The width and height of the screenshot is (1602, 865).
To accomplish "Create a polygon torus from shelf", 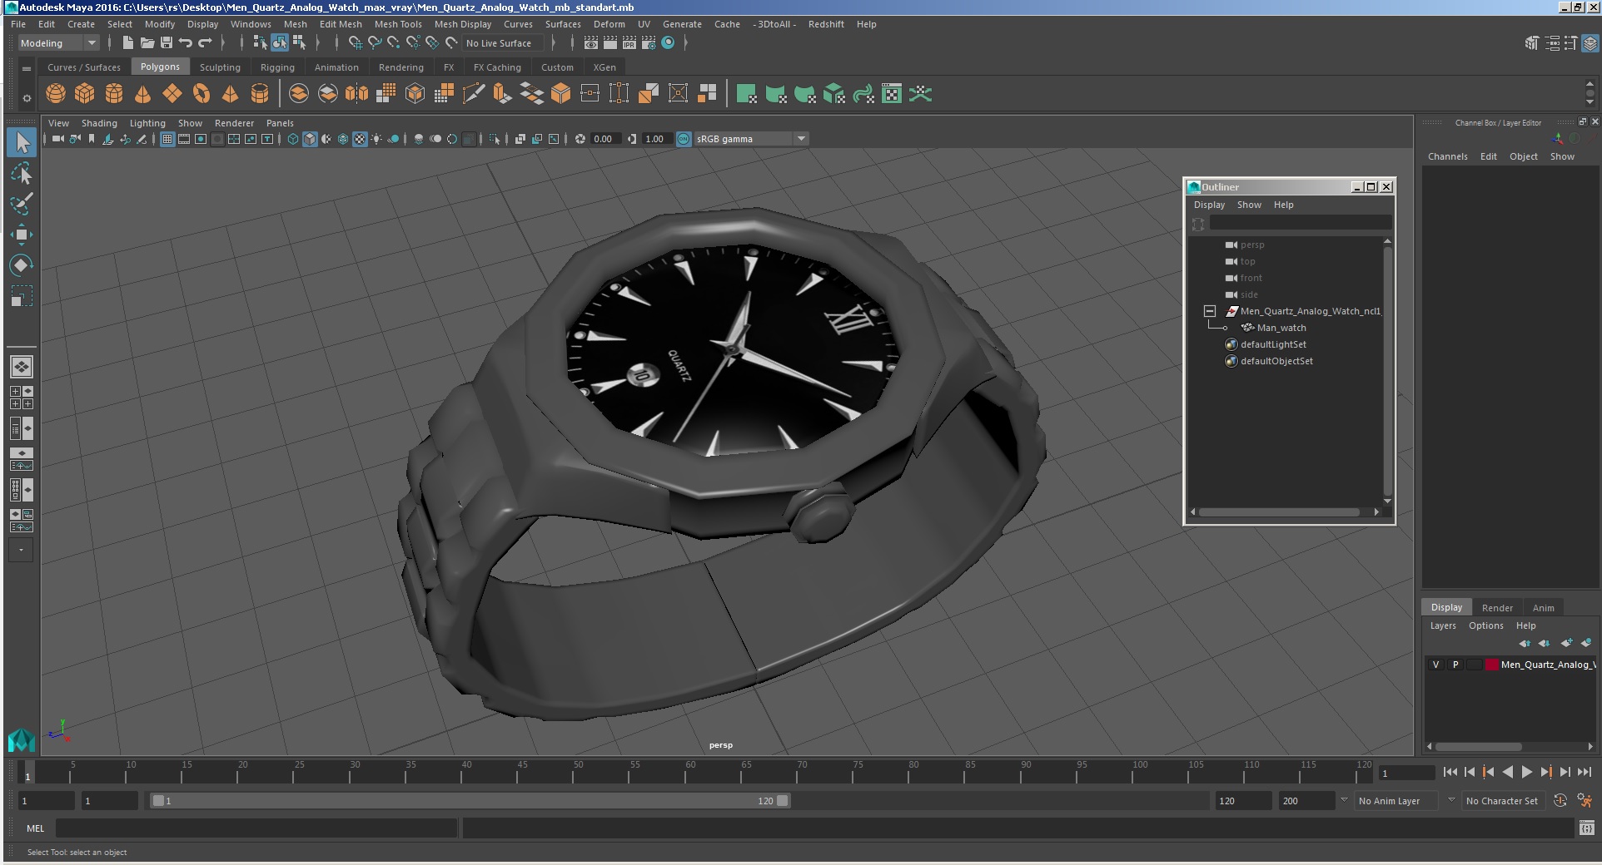I will (201, 94).
